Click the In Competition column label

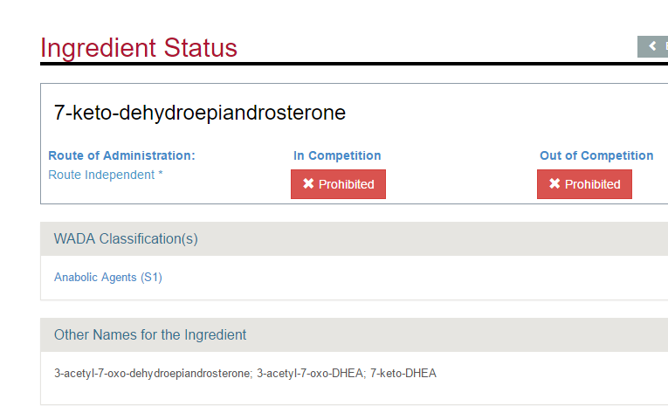pos(337,155)
